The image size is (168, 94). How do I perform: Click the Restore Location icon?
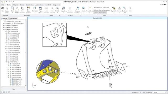(78, 8)
